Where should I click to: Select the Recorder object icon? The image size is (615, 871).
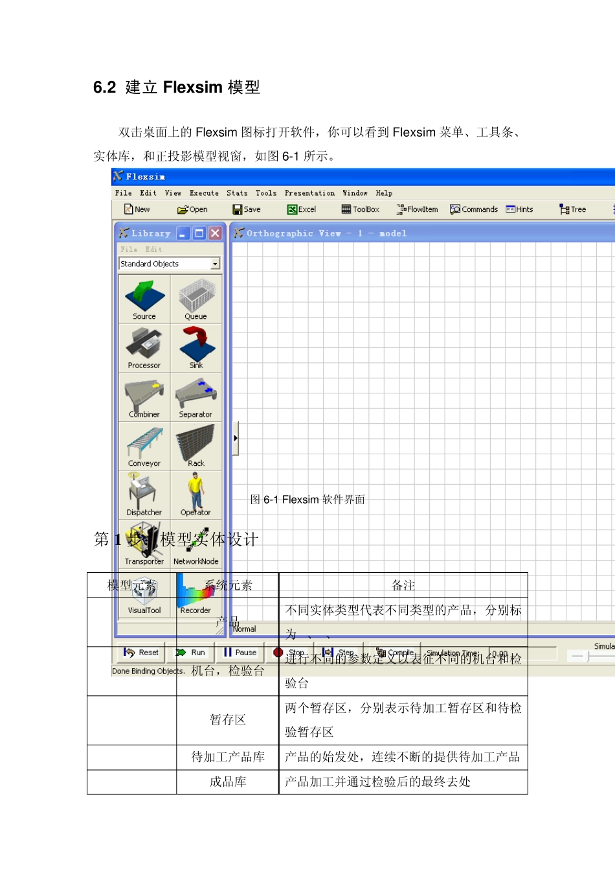click(x=196, y=593)
